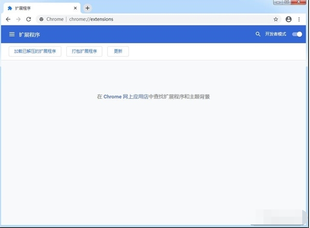Viewport: 310px width, 228px height.
Task: Click 打包扩展程序 button
Action: pyautogui.click(x=84, y=51)
